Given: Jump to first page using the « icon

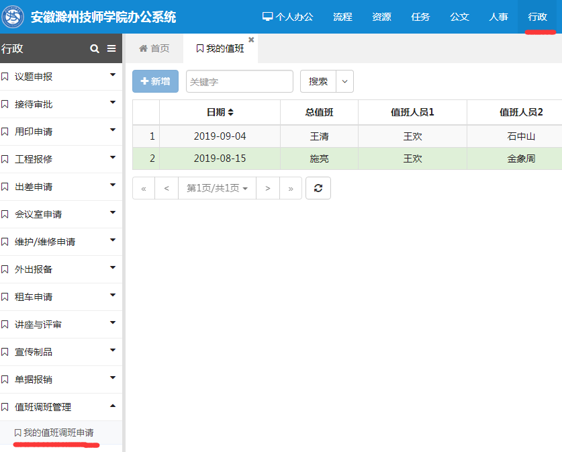Looking at the screenshot, I should pos(143,188).
